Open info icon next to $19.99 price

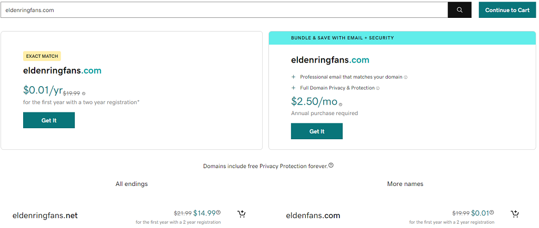(x=84, y=94)
